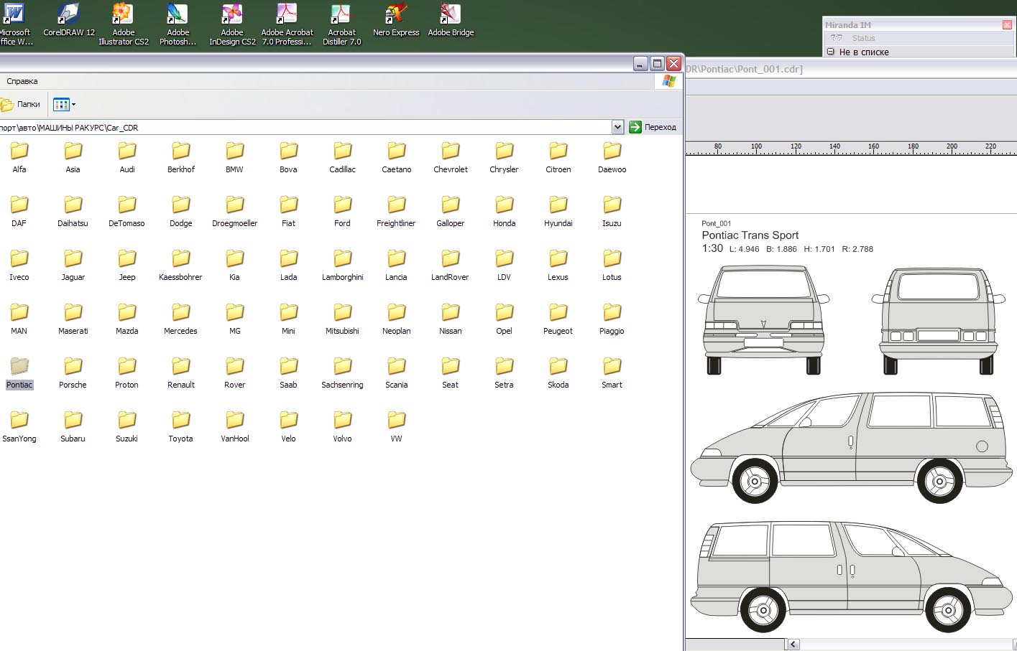The width and height of the screenshot is (1017, 651).
Task: Click the CorelDRAW horizontal ruler
Action: (x=851, y=148)
